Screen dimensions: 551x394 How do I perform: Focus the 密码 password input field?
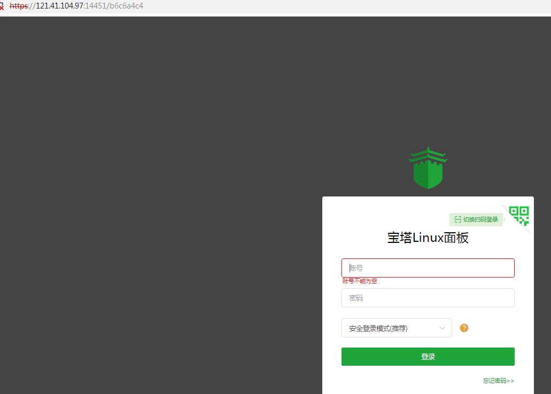pos(428,298)
